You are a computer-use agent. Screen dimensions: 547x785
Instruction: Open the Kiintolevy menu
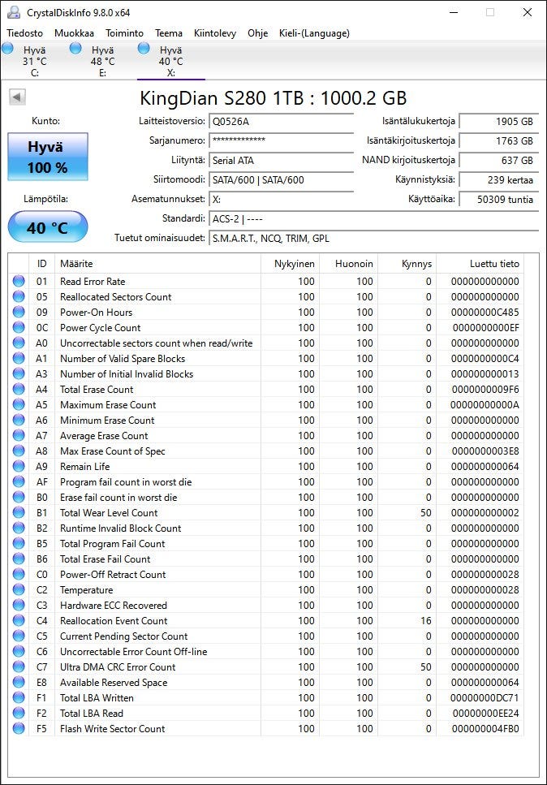pos(215,33)
